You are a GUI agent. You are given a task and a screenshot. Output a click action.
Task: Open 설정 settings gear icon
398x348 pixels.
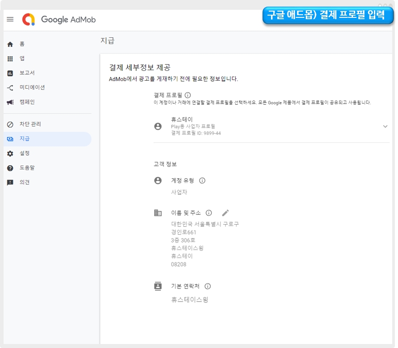tap(10, 153)
